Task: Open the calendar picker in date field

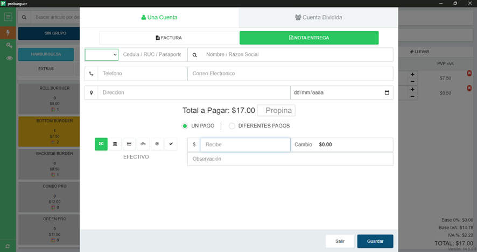Action: (387, 92)
